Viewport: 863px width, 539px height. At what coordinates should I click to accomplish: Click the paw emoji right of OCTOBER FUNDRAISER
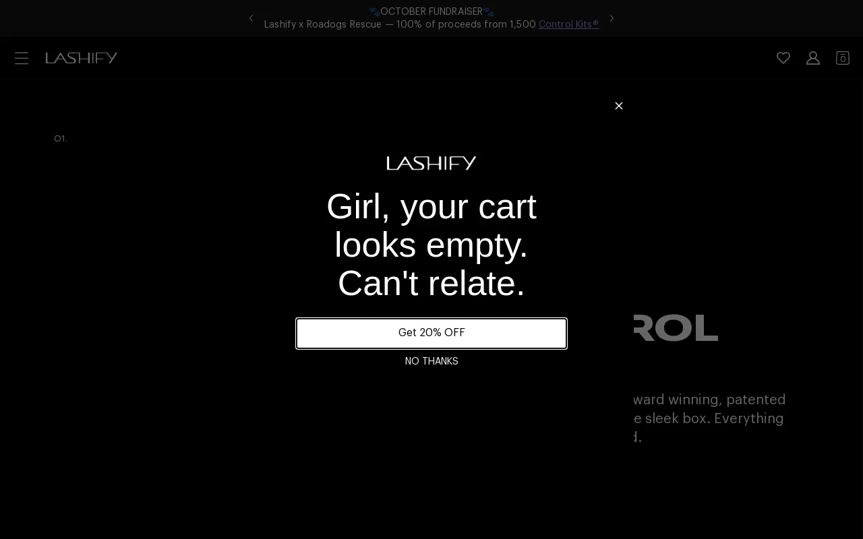(489, 12)
